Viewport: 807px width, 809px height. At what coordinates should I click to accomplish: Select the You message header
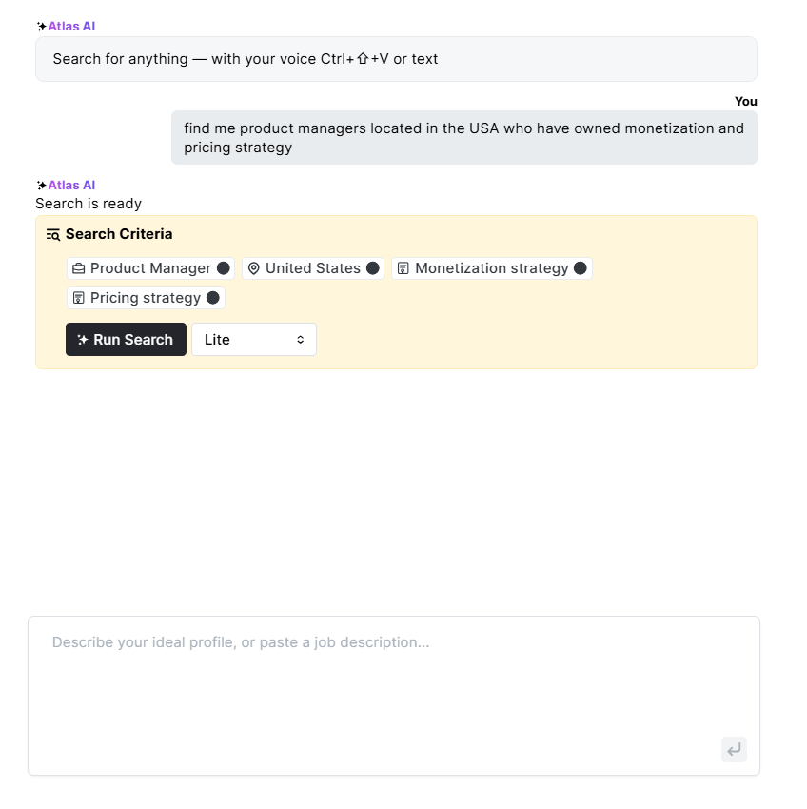(x=746, y=101)
